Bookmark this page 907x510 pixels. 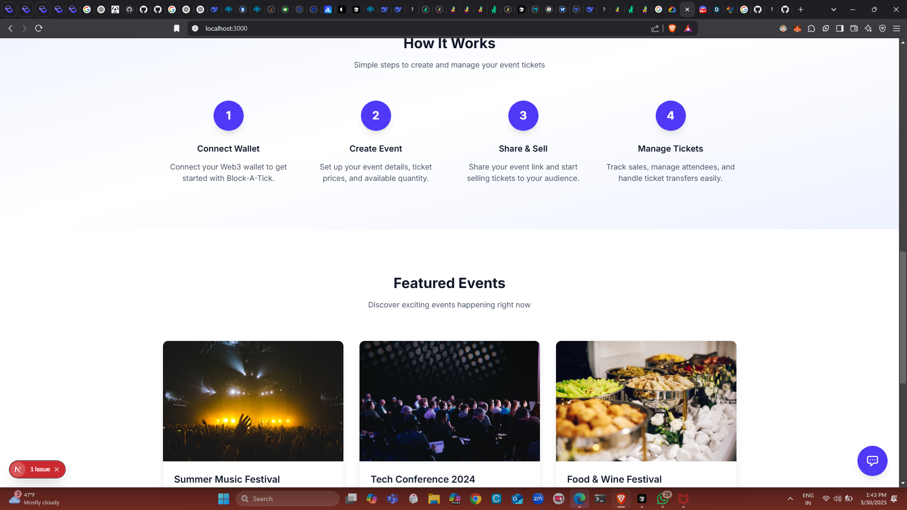tap(177, 28)
